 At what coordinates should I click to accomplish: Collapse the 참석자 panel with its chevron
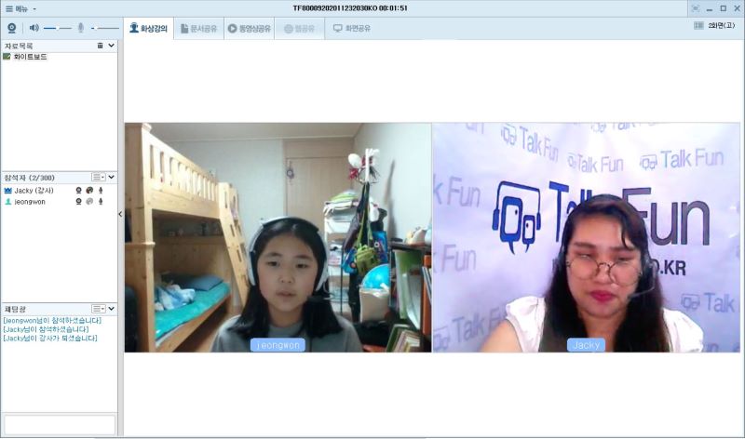tap(112, 177)
